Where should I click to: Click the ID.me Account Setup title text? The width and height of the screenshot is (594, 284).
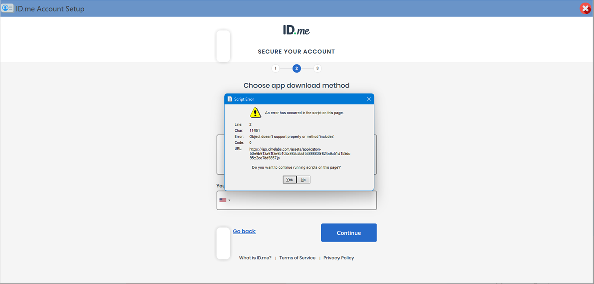point(50,9)
